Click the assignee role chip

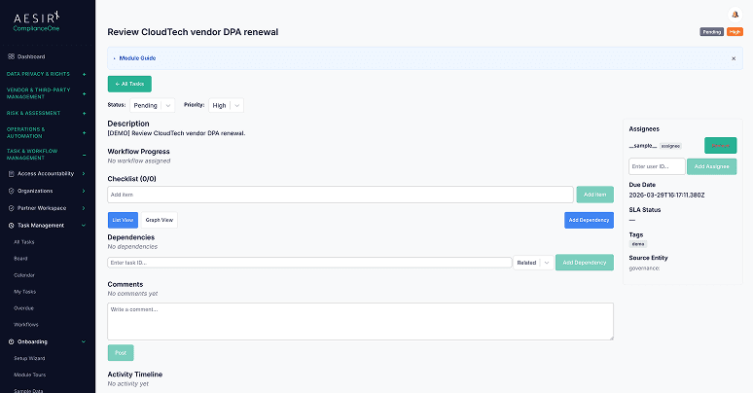click(670, 146)
